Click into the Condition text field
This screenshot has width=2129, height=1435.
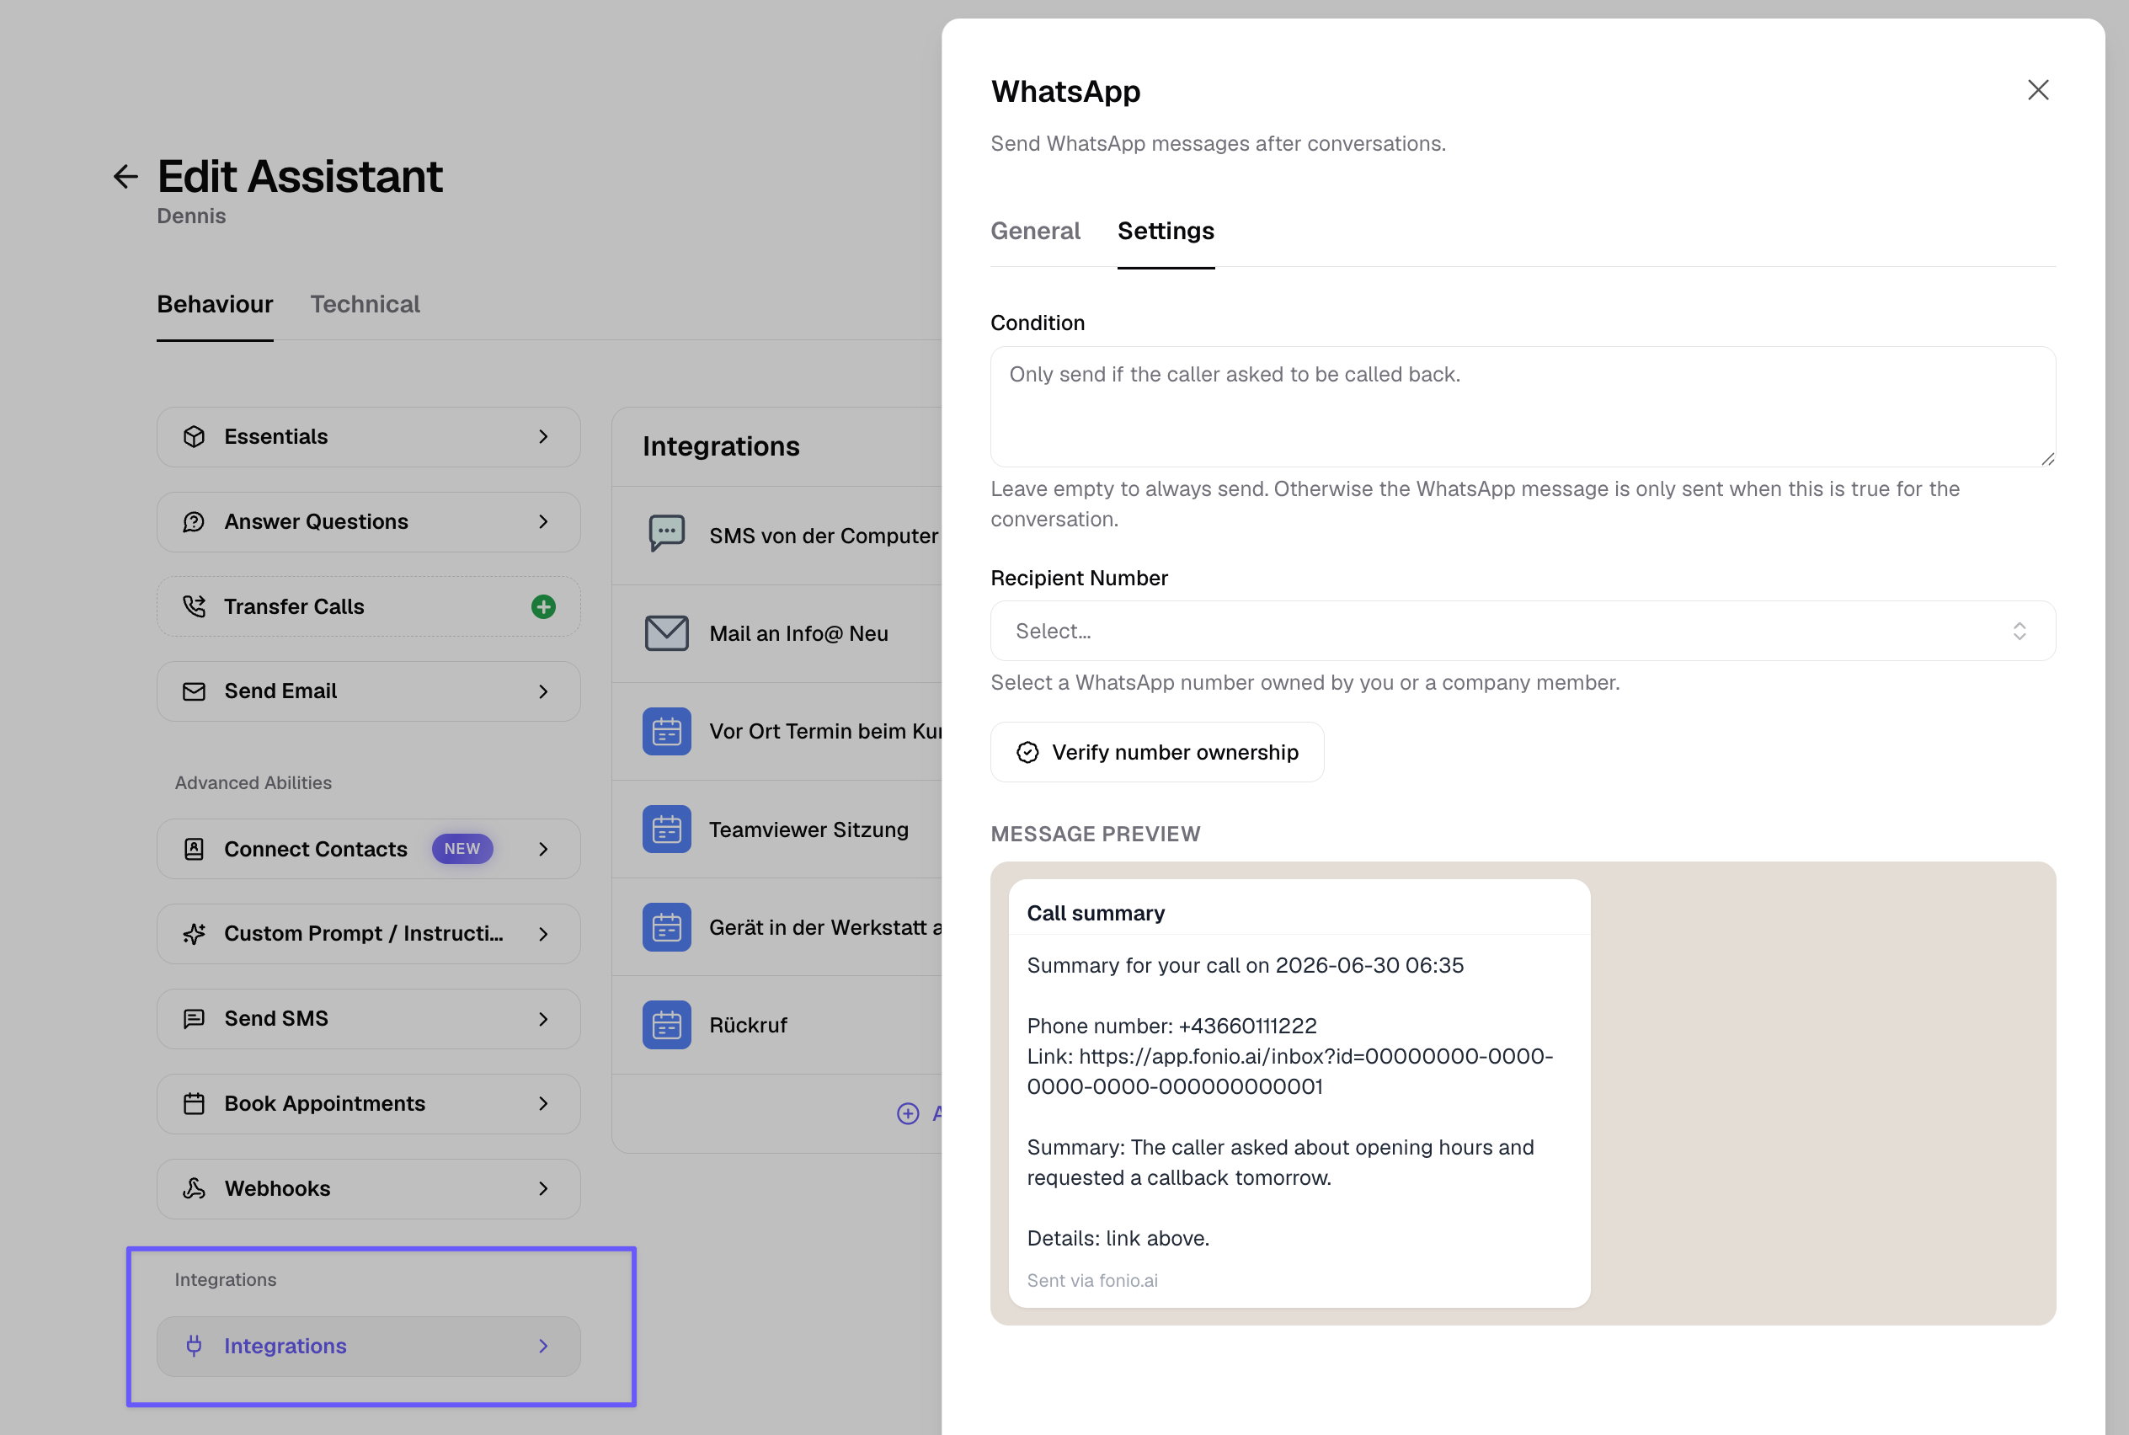(x=1522, y=407)
